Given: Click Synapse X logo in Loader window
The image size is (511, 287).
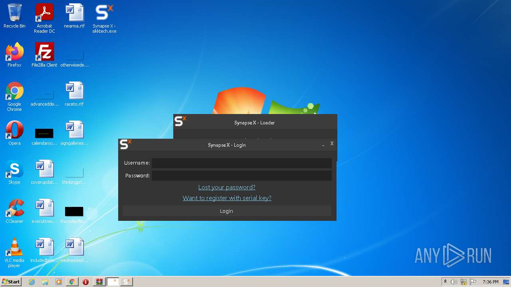Looking at the screenshot, I should pos(180,121).
